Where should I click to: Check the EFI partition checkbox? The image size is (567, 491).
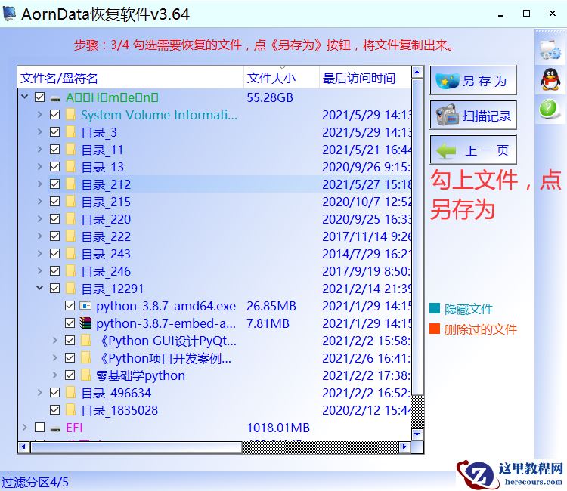pyautogui.click(x=40, y=428)
